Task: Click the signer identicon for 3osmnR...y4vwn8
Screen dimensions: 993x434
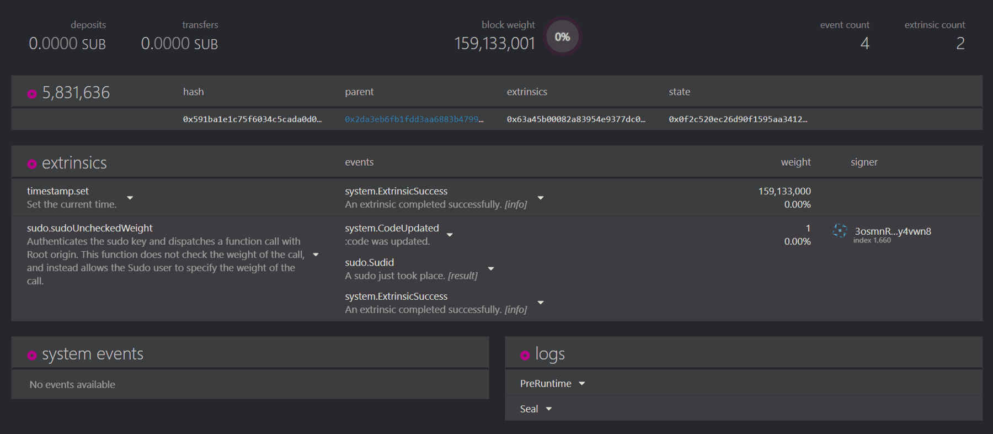Action: (840, 231)
